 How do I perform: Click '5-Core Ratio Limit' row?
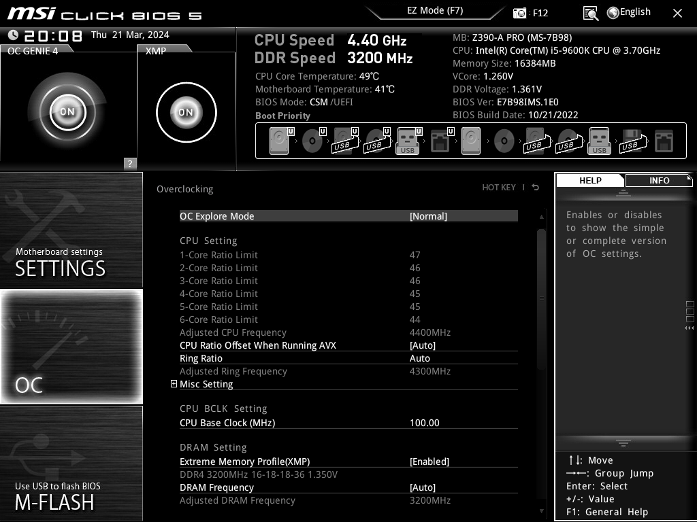[x=348, y=307]
